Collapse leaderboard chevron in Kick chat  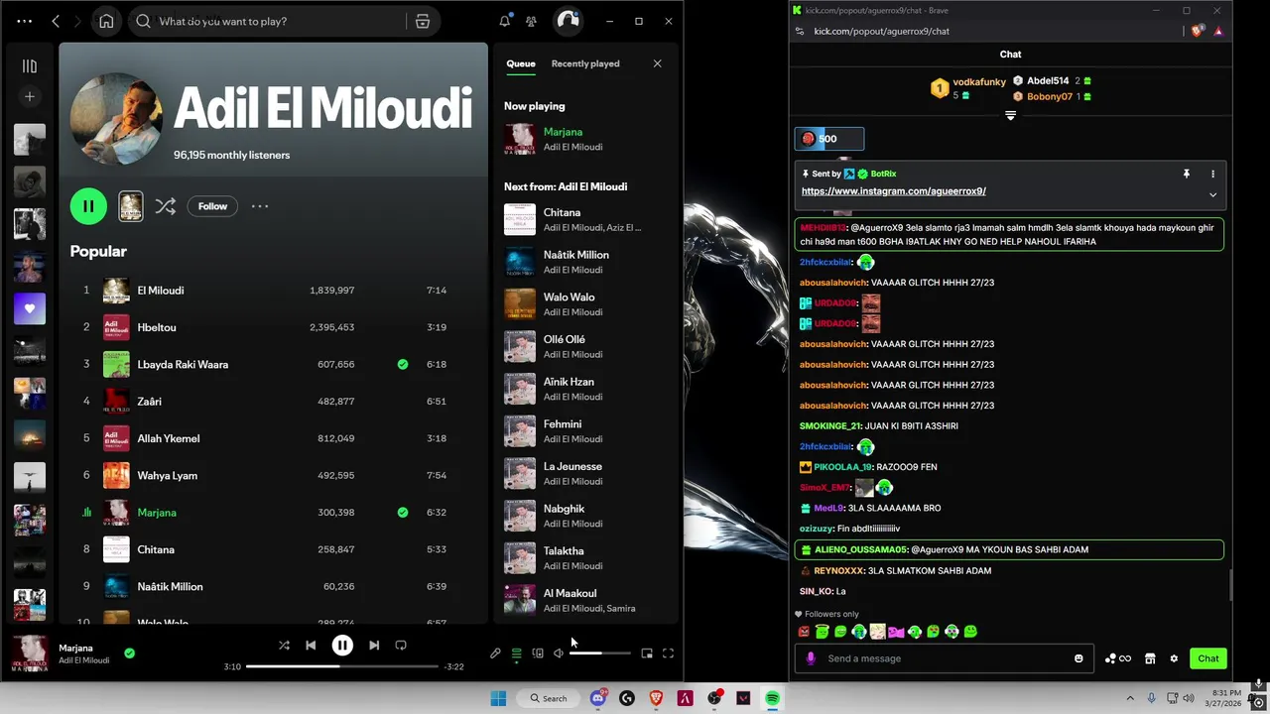coord(1010,116)
